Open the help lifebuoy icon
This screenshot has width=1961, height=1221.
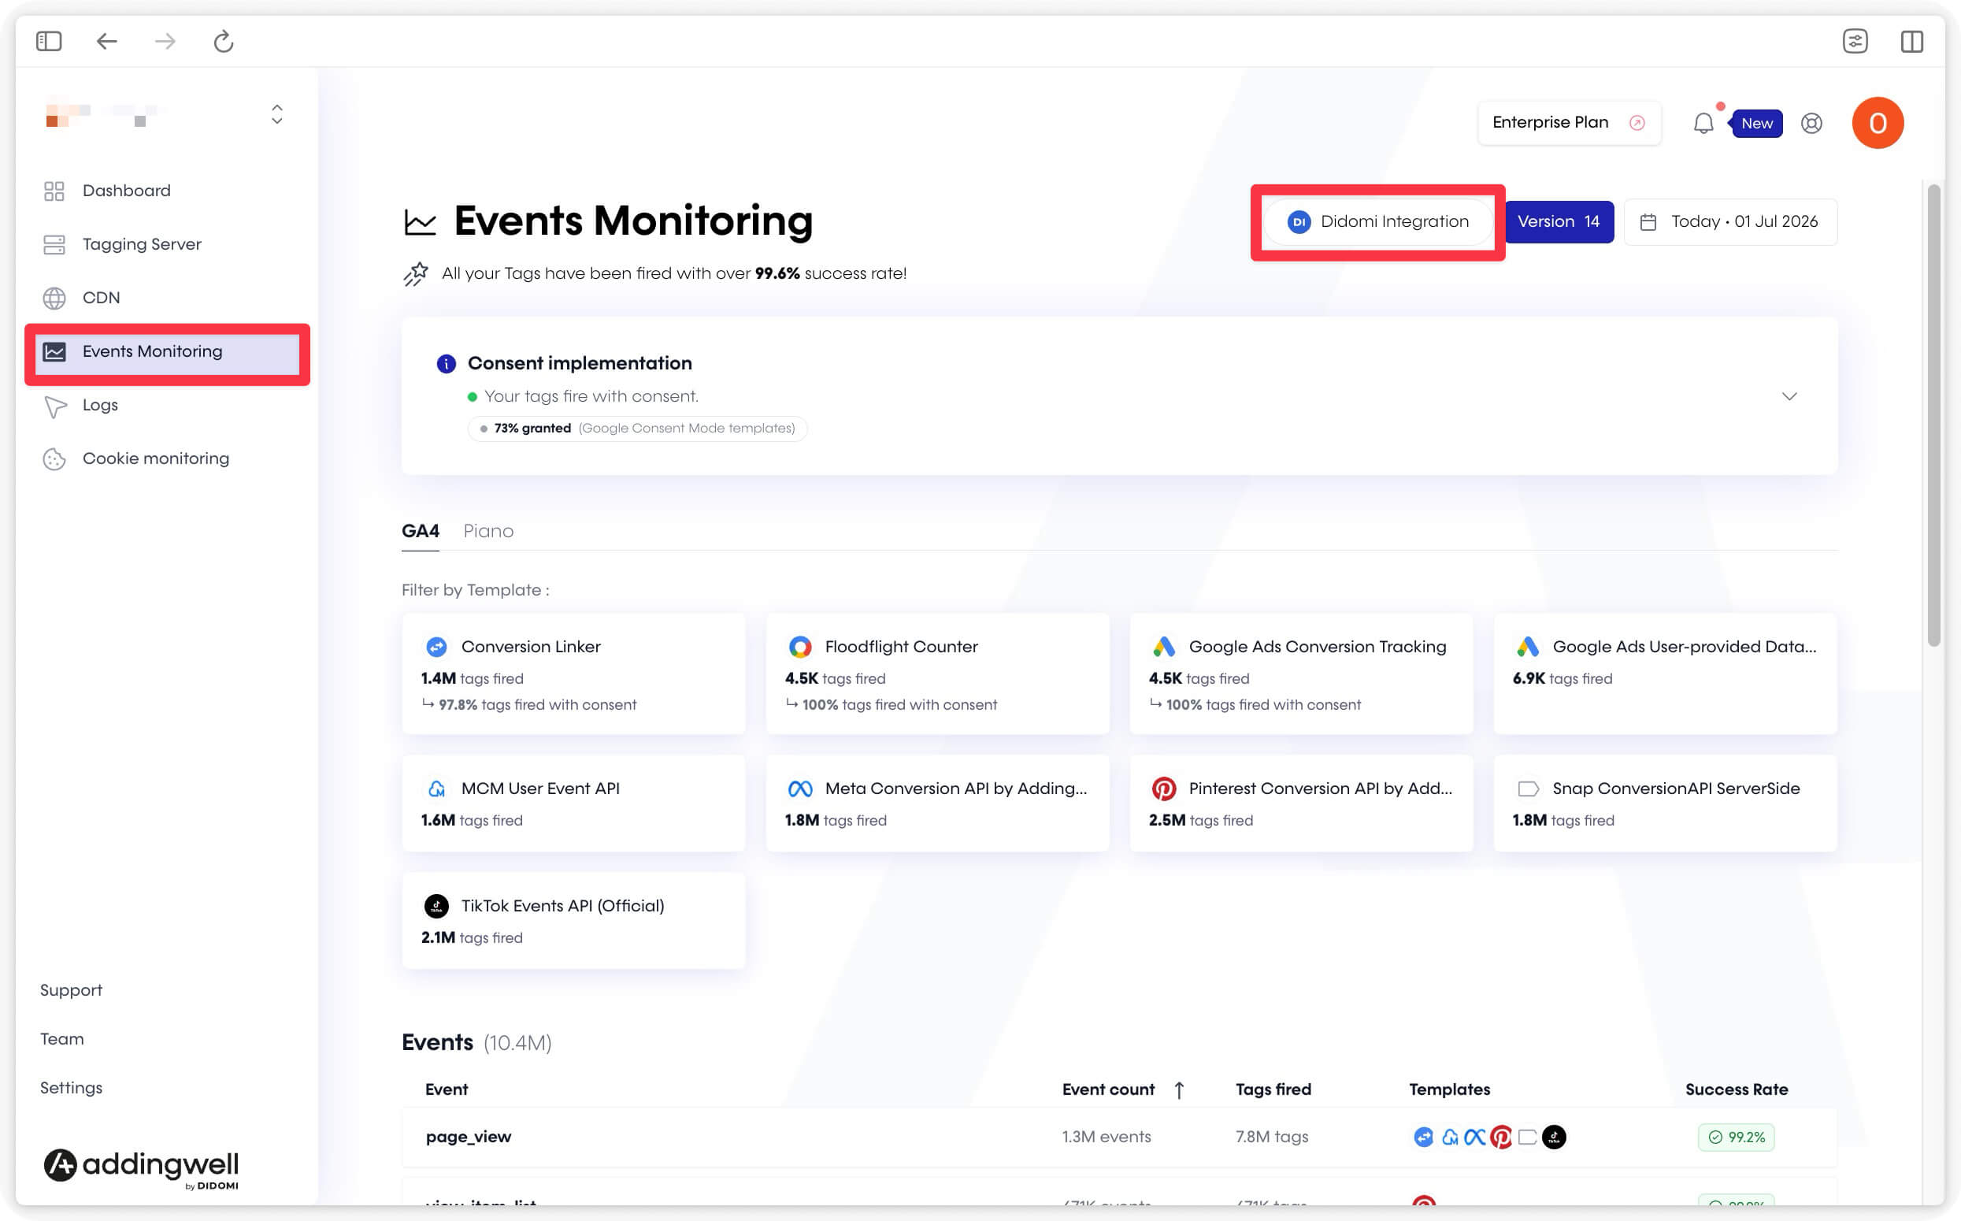(x=1811, y=124)
